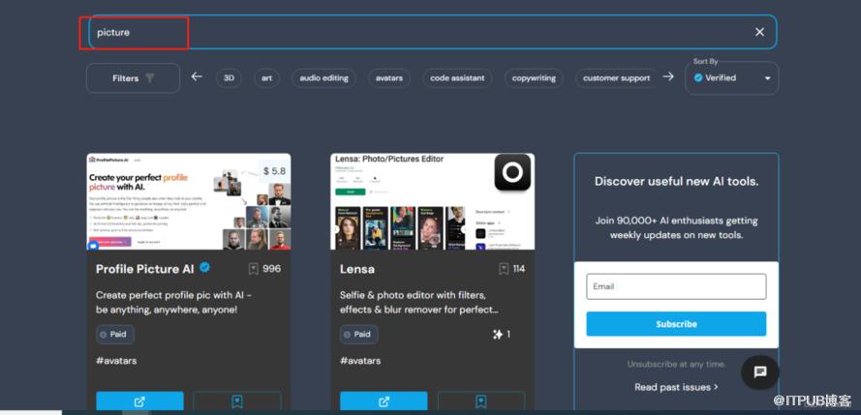Image resolution: width=861 pixels, height=415 pixels.
Task: Save Lensa using the bottom bookmark button
Action: [481, 401]
